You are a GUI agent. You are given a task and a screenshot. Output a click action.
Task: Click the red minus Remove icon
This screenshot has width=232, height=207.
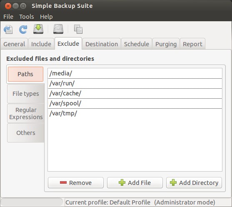[63, 182]
